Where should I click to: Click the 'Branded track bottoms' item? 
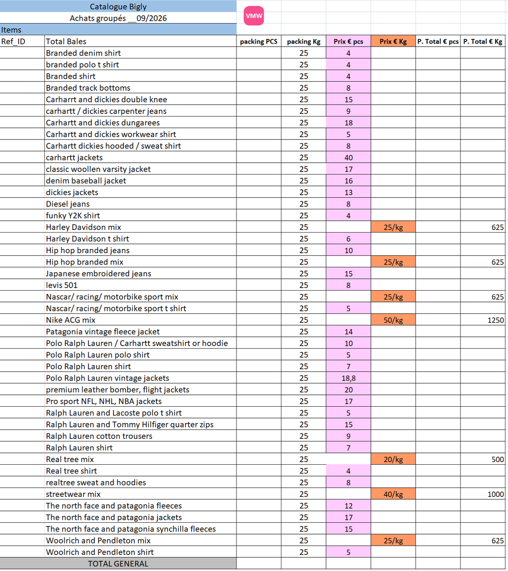[x=141, y=88]
